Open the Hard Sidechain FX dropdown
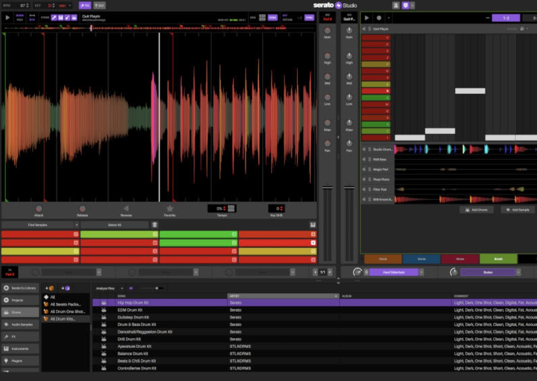This screenshot has width=537, height=381. pos(421,272)
